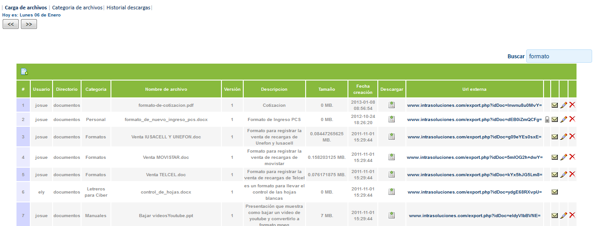
Task: Open external URL ending ydgE68RXvpU=
Action: 474,192
